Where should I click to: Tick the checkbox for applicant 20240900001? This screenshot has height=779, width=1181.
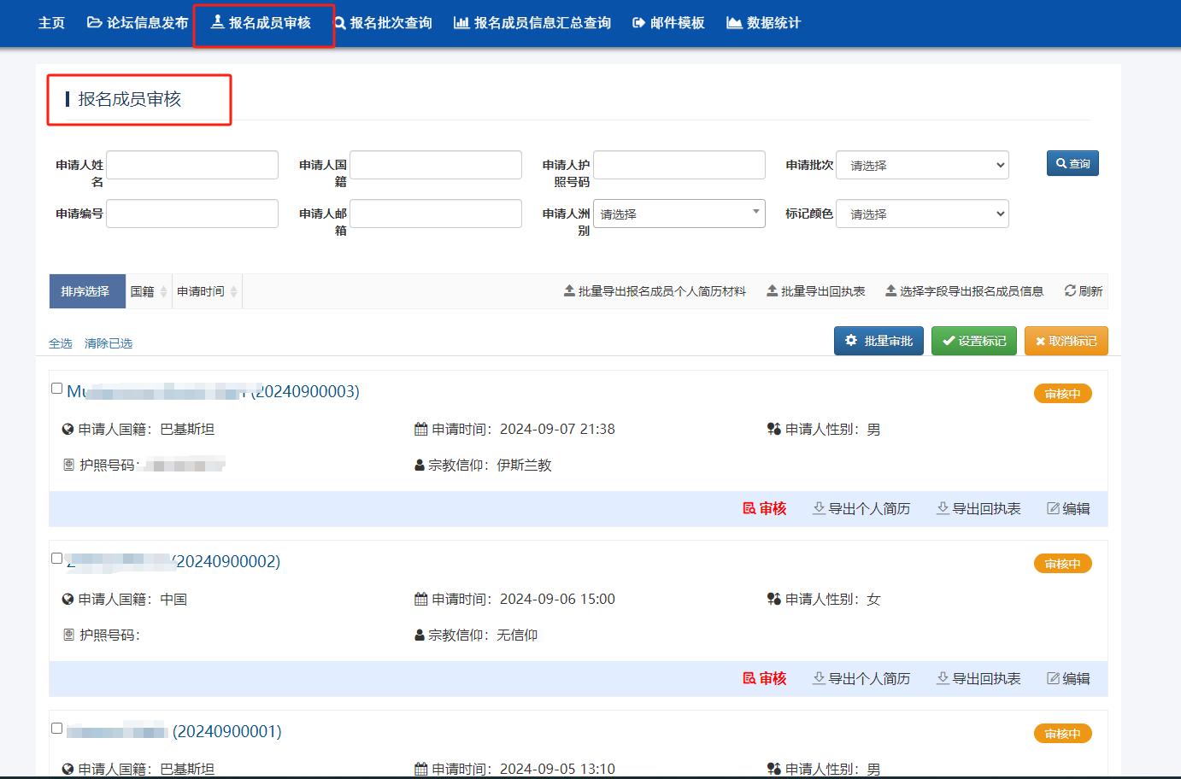point(56,727)
